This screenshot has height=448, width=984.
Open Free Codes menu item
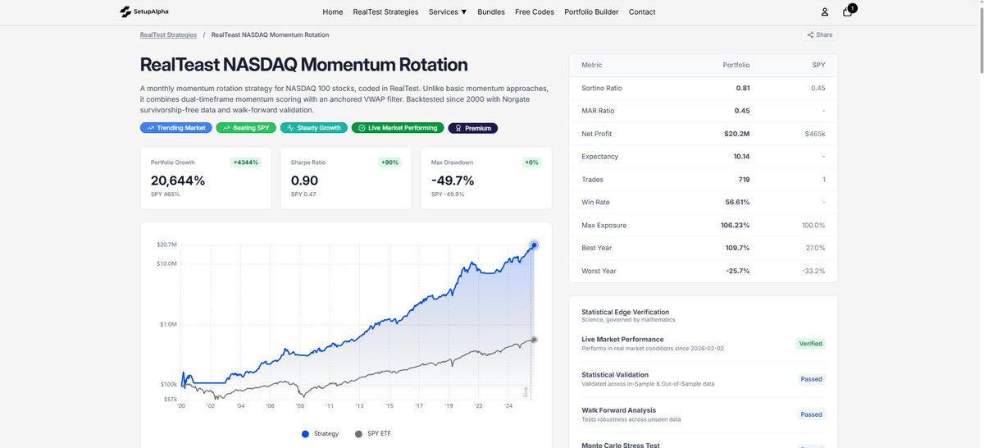535,11
